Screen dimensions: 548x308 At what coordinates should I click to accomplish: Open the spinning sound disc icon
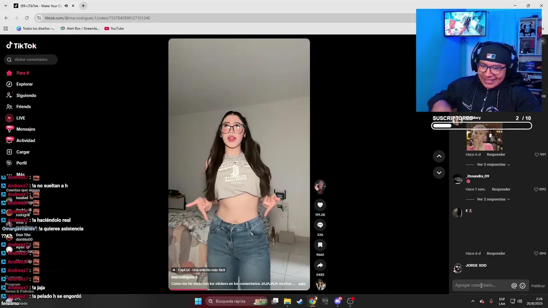coord(320,284)
